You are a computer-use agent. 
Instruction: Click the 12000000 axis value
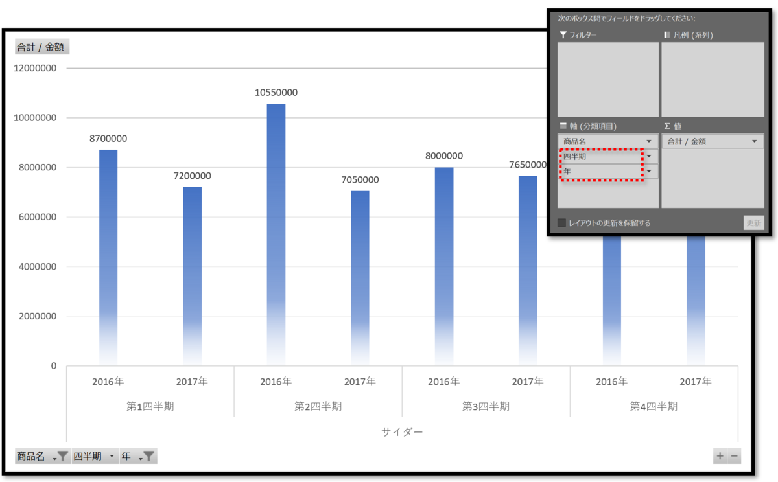(x=35, y=68)
